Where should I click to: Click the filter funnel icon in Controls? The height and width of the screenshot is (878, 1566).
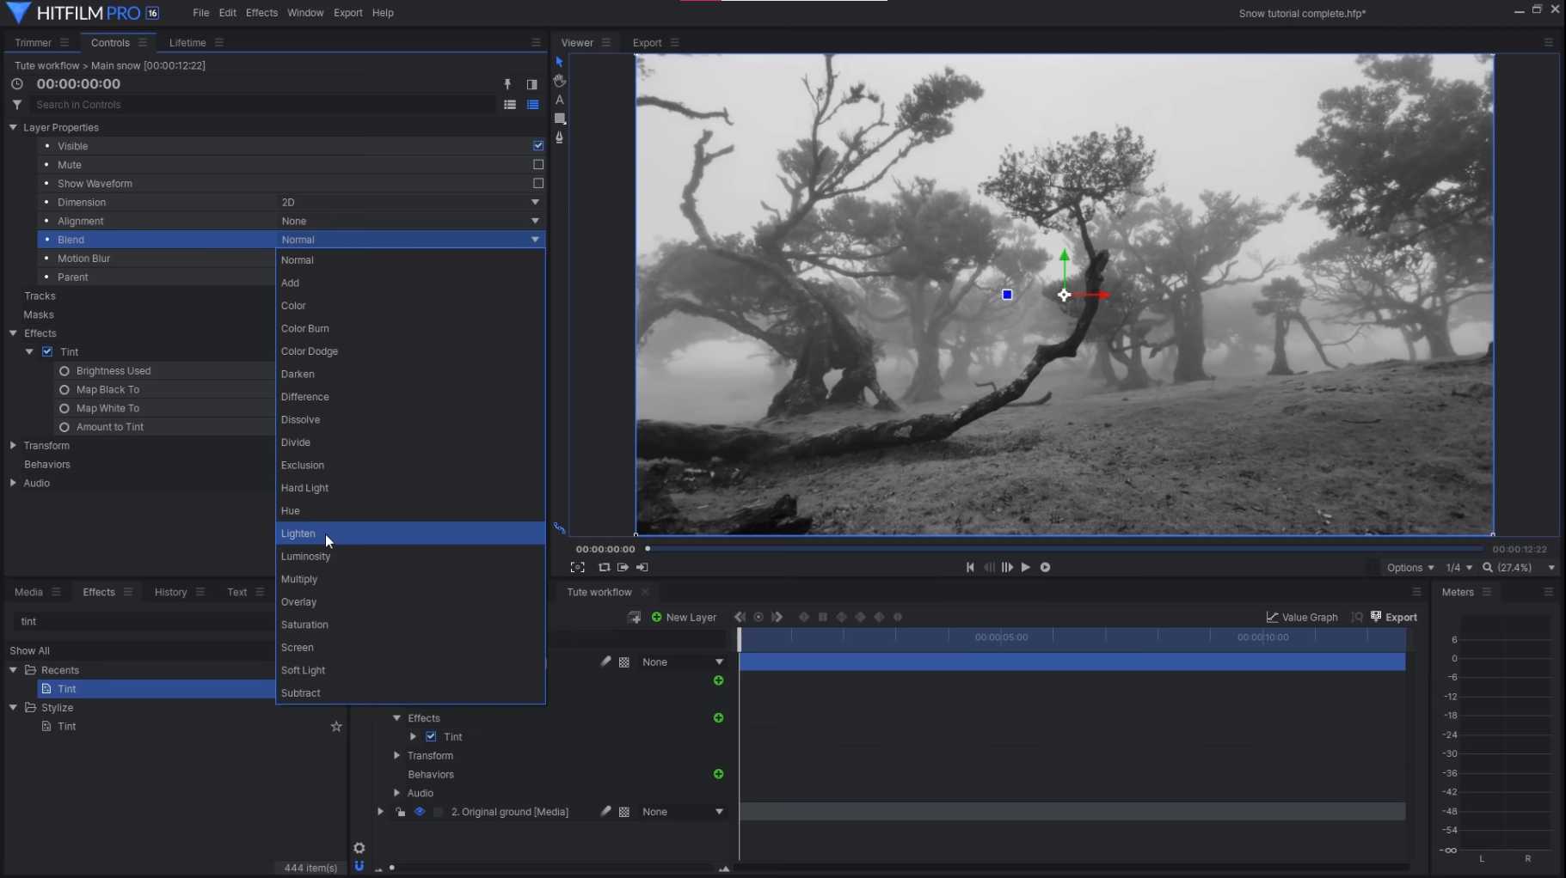point(17,105)
